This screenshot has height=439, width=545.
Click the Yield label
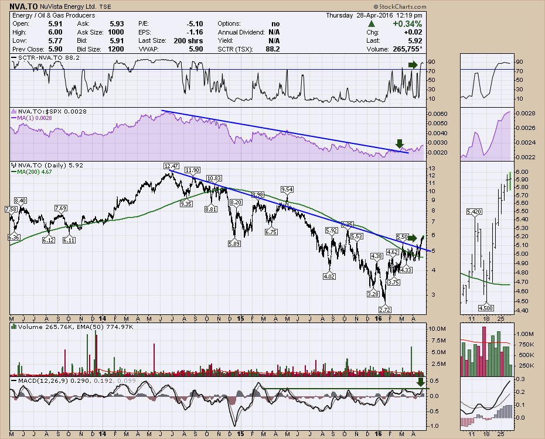pos(225,40)
